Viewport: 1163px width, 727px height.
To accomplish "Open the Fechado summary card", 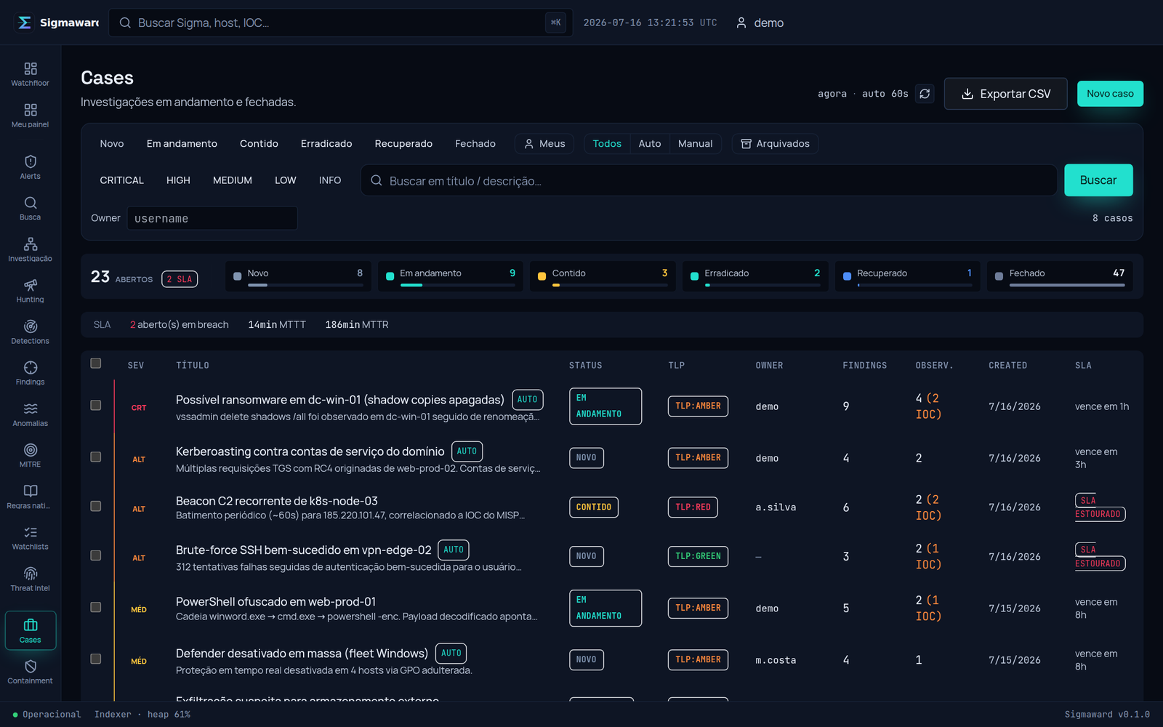I will pyautogui.click(x=1060, y=276).
